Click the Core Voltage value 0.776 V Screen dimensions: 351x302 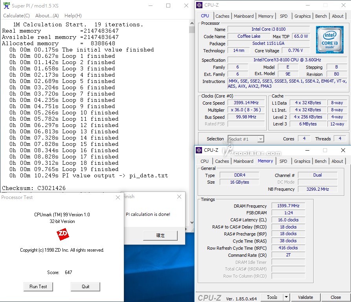(296, 50)
